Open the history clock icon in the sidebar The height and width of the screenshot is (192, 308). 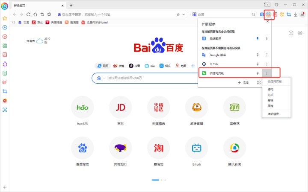click(5, 27)
